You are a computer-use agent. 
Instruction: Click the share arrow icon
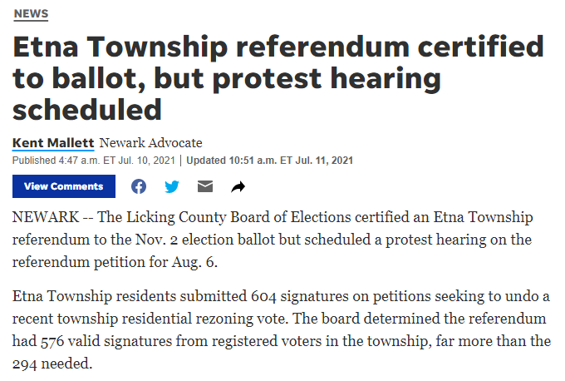tap(238, 186)
